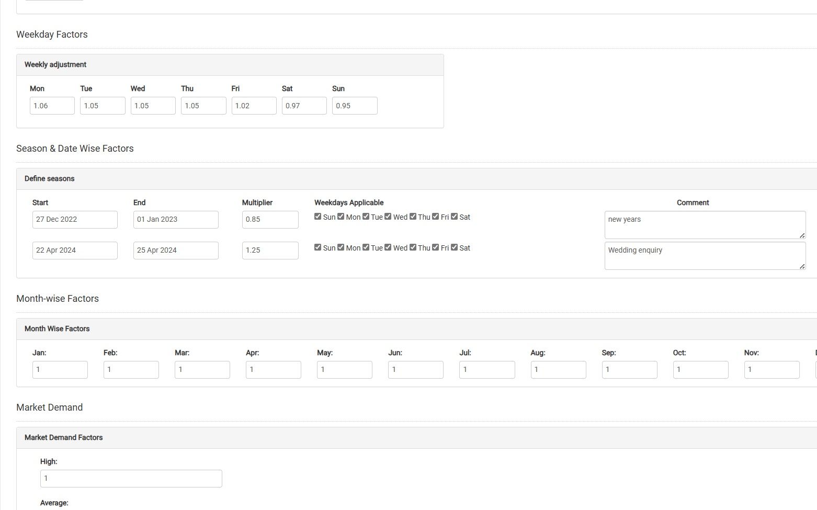The height and width of the screenshot is (510, 817).
Task: Toggle Mon checkbox in Wedding enquiry row
Action: (341, 247)
